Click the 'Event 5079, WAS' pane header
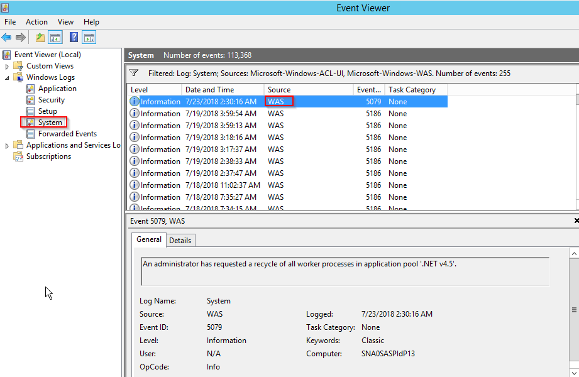 point(158,221)
